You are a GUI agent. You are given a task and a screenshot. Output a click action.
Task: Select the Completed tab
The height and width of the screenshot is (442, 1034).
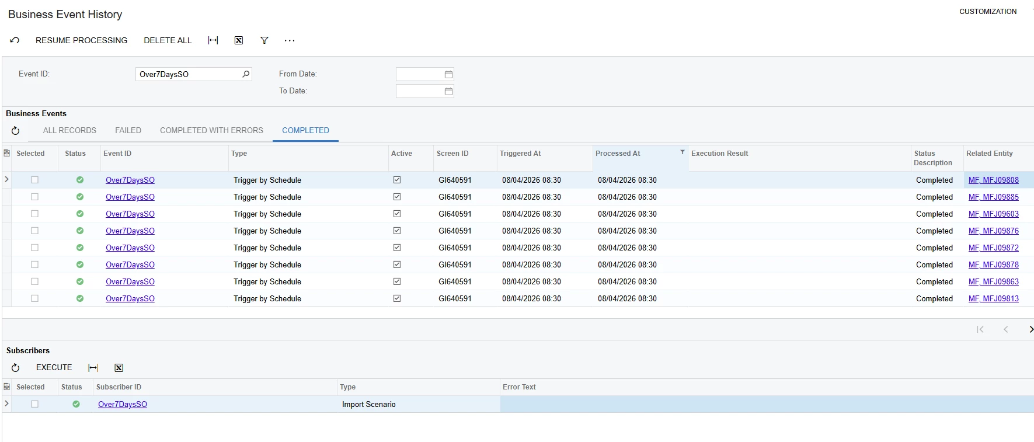click(x=305, y=131)
